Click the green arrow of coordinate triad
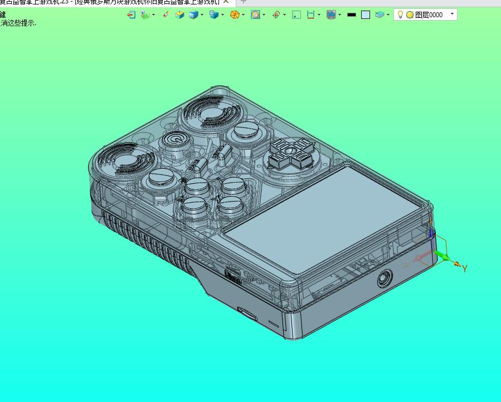Image resolution: width=501 pixels, height=402 pixels. [441, 255]
